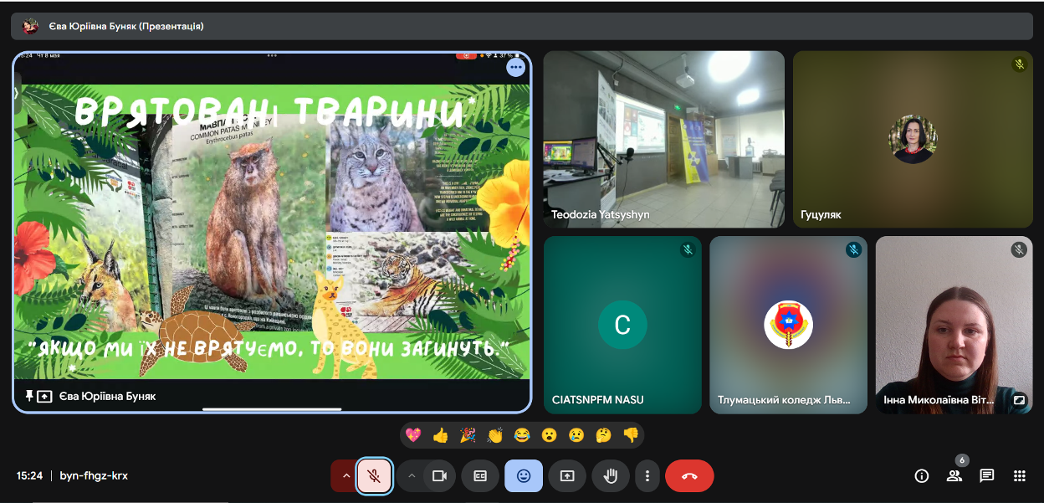Click the 15:24 clock text
This screenshot has width=1044, height=503.
point(29,475)
